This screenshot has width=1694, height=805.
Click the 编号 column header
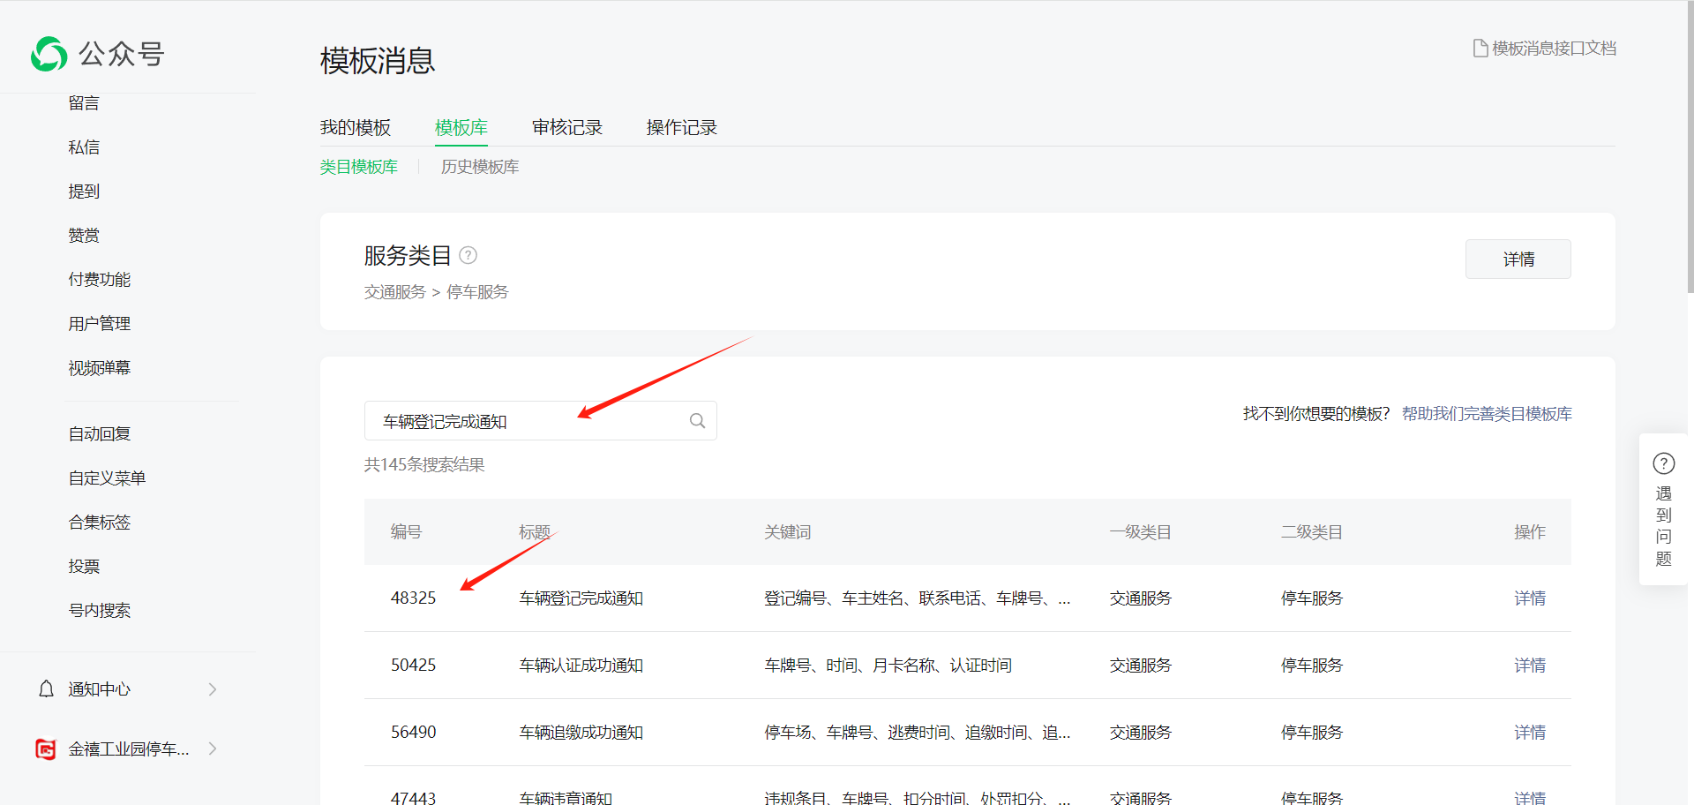(406, 532)
